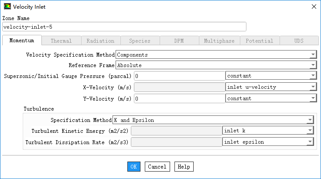Switch to the Momentum tab
This screenshot has width=321, height=179.
22,41
